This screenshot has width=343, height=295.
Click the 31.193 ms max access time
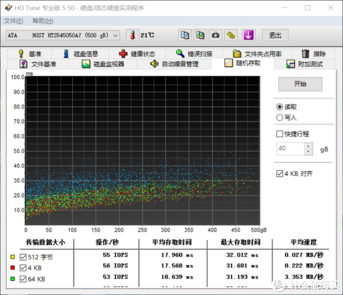(242, 277)
